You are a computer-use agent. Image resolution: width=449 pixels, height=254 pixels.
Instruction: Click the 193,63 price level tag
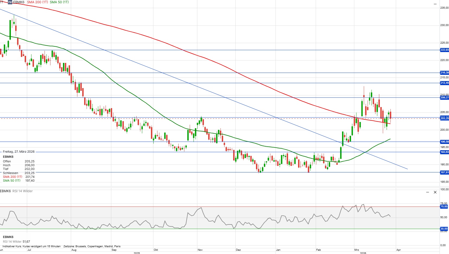coord(444,152)
